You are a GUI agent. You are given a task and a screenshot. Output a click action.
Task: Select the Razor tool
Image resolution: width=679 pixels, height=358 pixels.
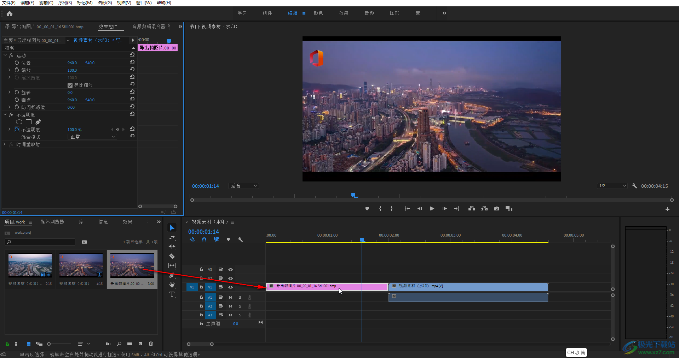(172, 256)
